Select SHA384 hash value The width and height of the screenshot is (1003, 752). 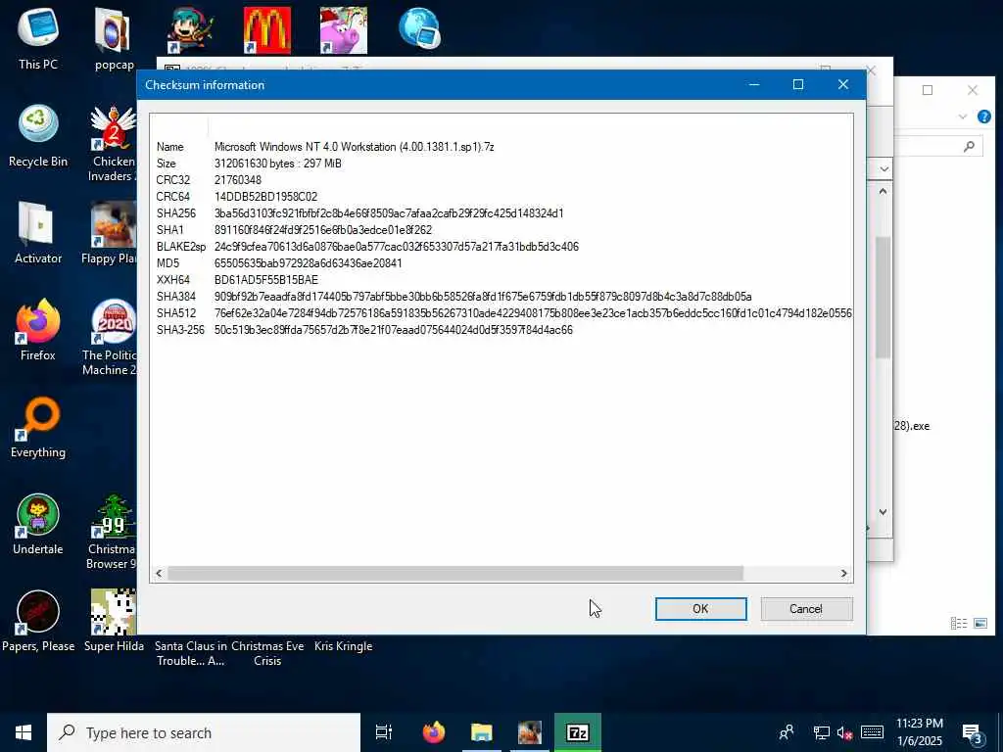pos(483,296)
